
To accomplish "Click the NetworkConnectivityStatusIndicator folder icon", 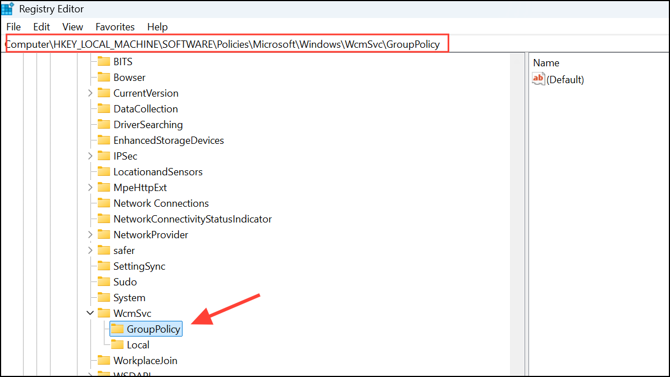I will pyautogui.click(x=104, y=219).
